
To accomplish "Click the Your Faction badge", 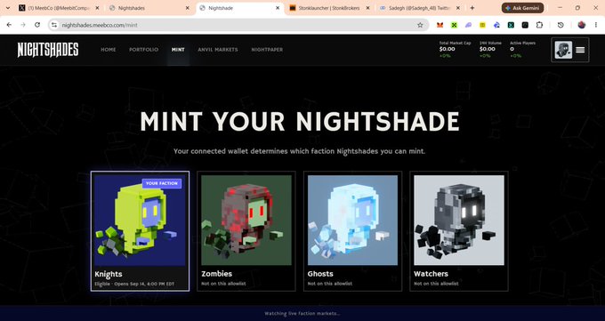I will (162, 183).
